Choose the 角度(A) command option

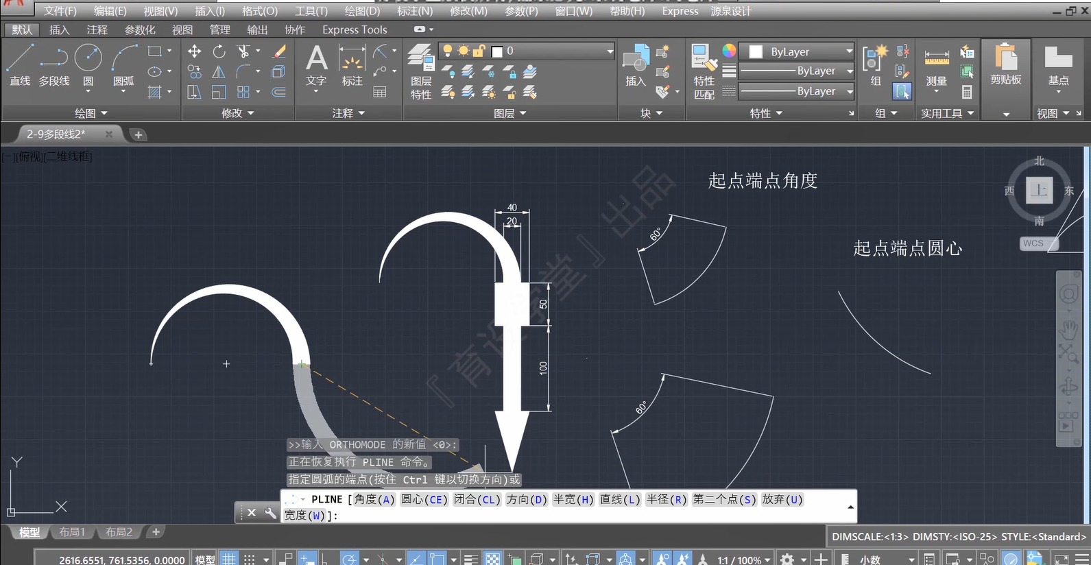[374, 499]
